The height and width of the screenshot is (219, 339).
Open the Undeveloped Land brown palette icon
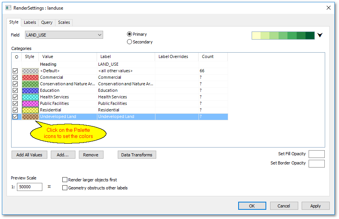[30, 117]
